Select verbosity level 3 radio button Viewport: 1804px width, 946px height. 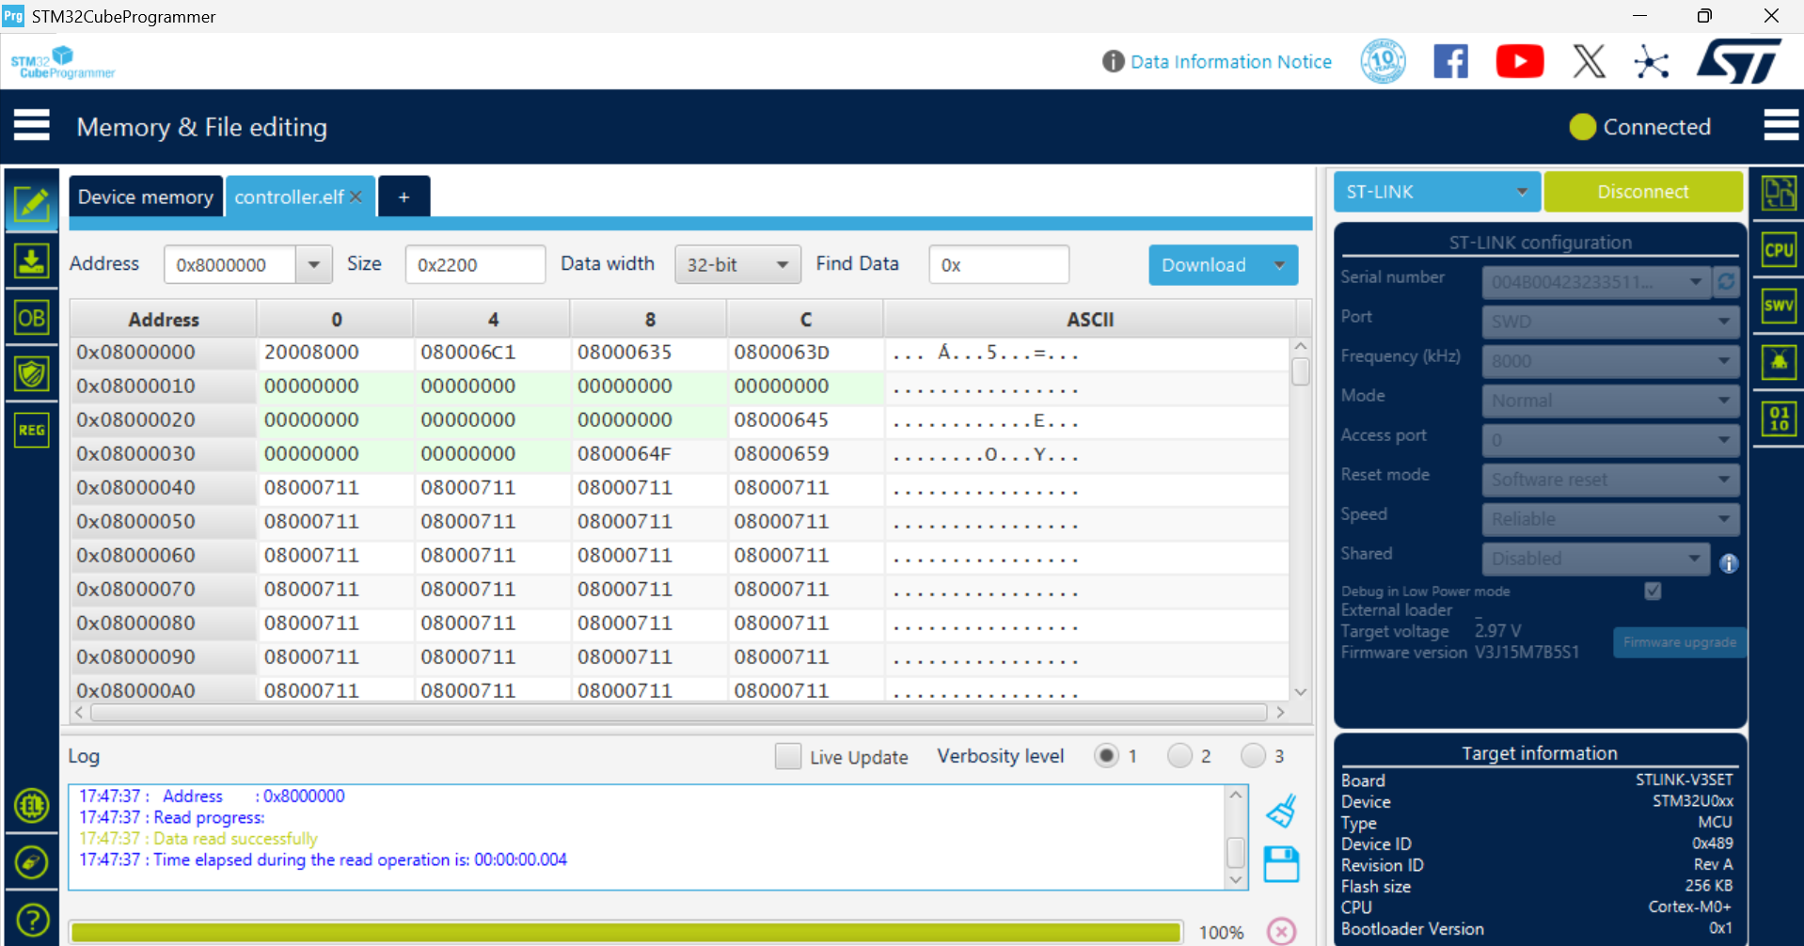pos(1253,756)
